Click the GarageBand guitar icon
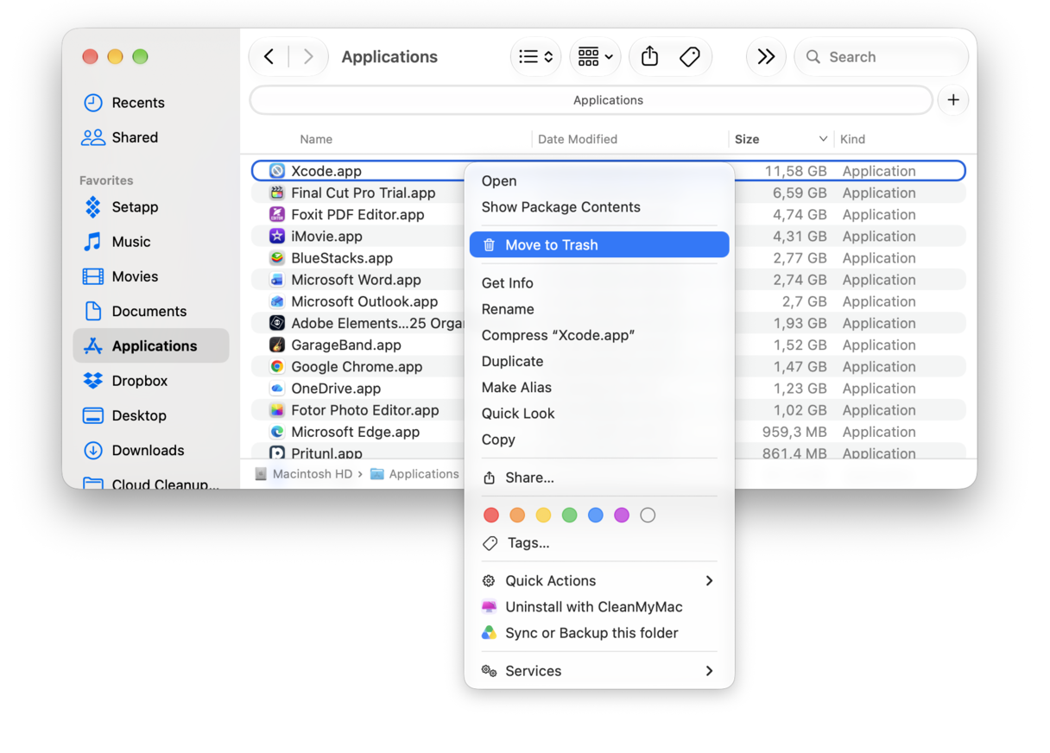Image resolution: width=1050 pixels, height=753 pixels. [277, 345]
